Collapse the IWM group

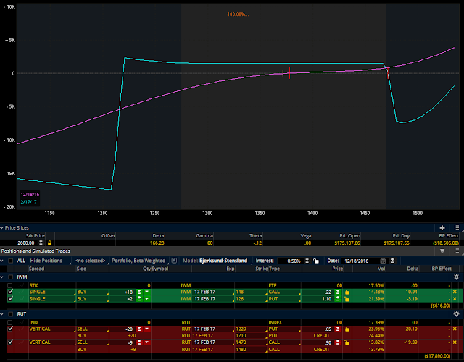(x=1, y=277)
